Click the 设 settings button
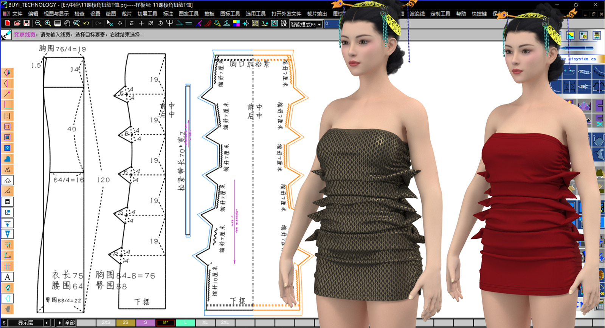 (x=284, y=23)
